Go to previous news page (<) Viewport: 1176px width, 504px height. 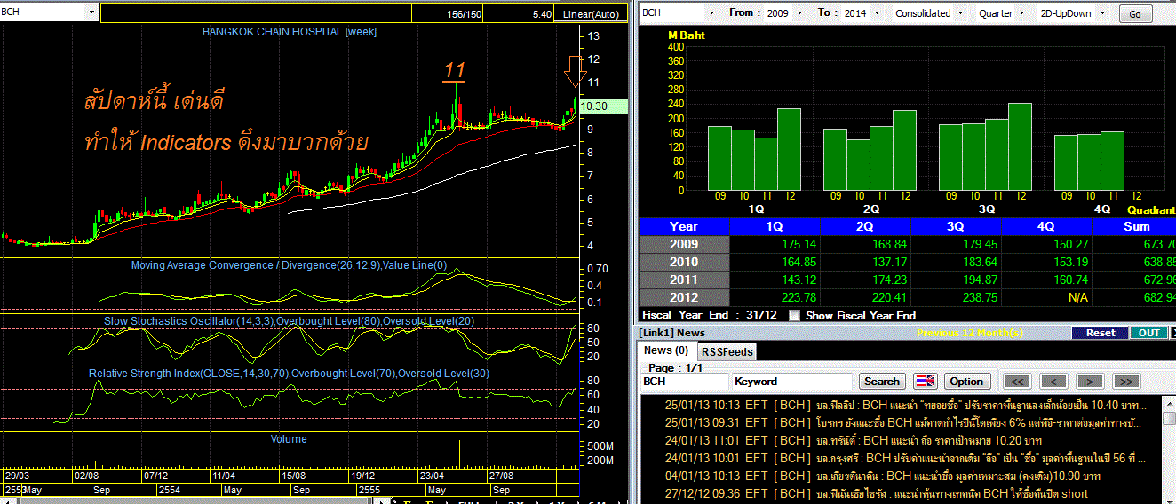(1053, 381)
